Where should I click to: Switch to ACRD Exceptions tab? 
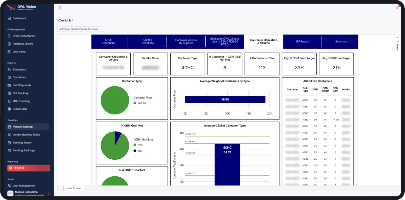pos(108,42)
